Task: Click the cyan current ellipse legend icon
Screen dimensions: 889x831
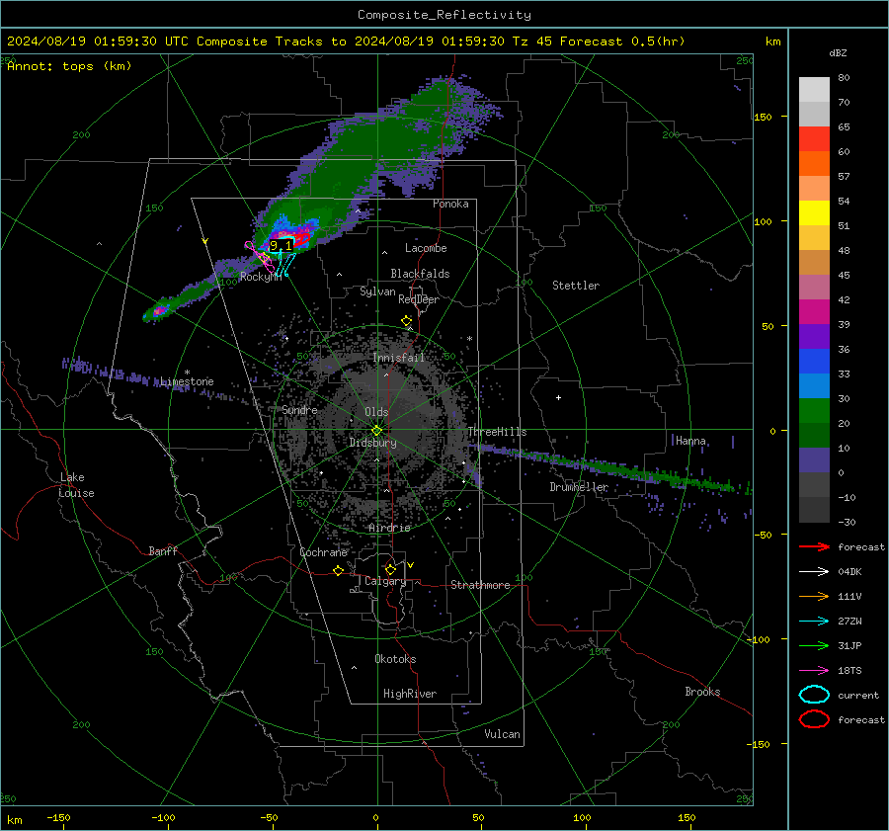Action: 814,695
